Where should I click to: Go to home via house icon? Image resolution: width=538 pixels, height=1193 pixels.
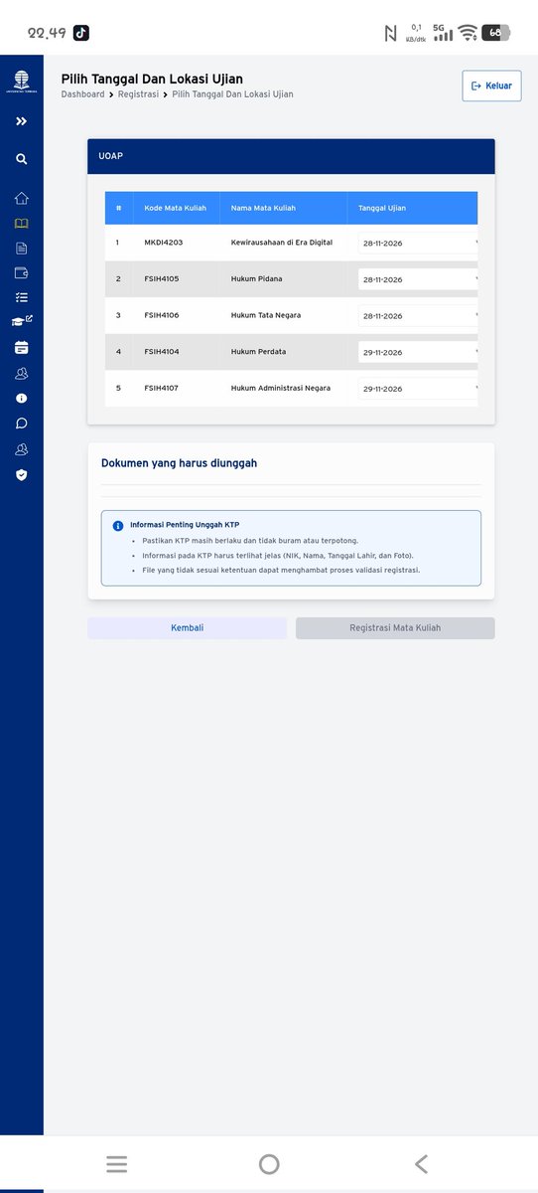(22, 198)
